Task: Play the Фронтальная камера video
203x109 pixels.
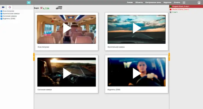Action: click(137, 28)
